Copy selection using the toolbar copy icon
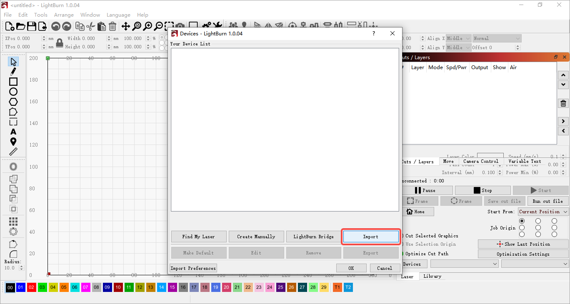The image size is (570, 304). 80,26
